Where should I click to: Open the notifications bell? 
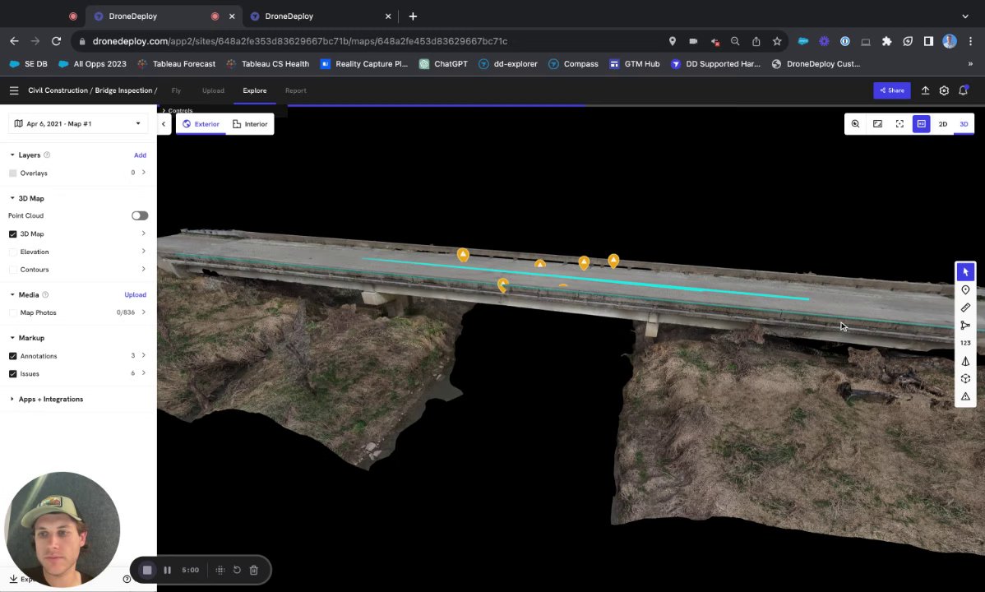click(963, 90)
